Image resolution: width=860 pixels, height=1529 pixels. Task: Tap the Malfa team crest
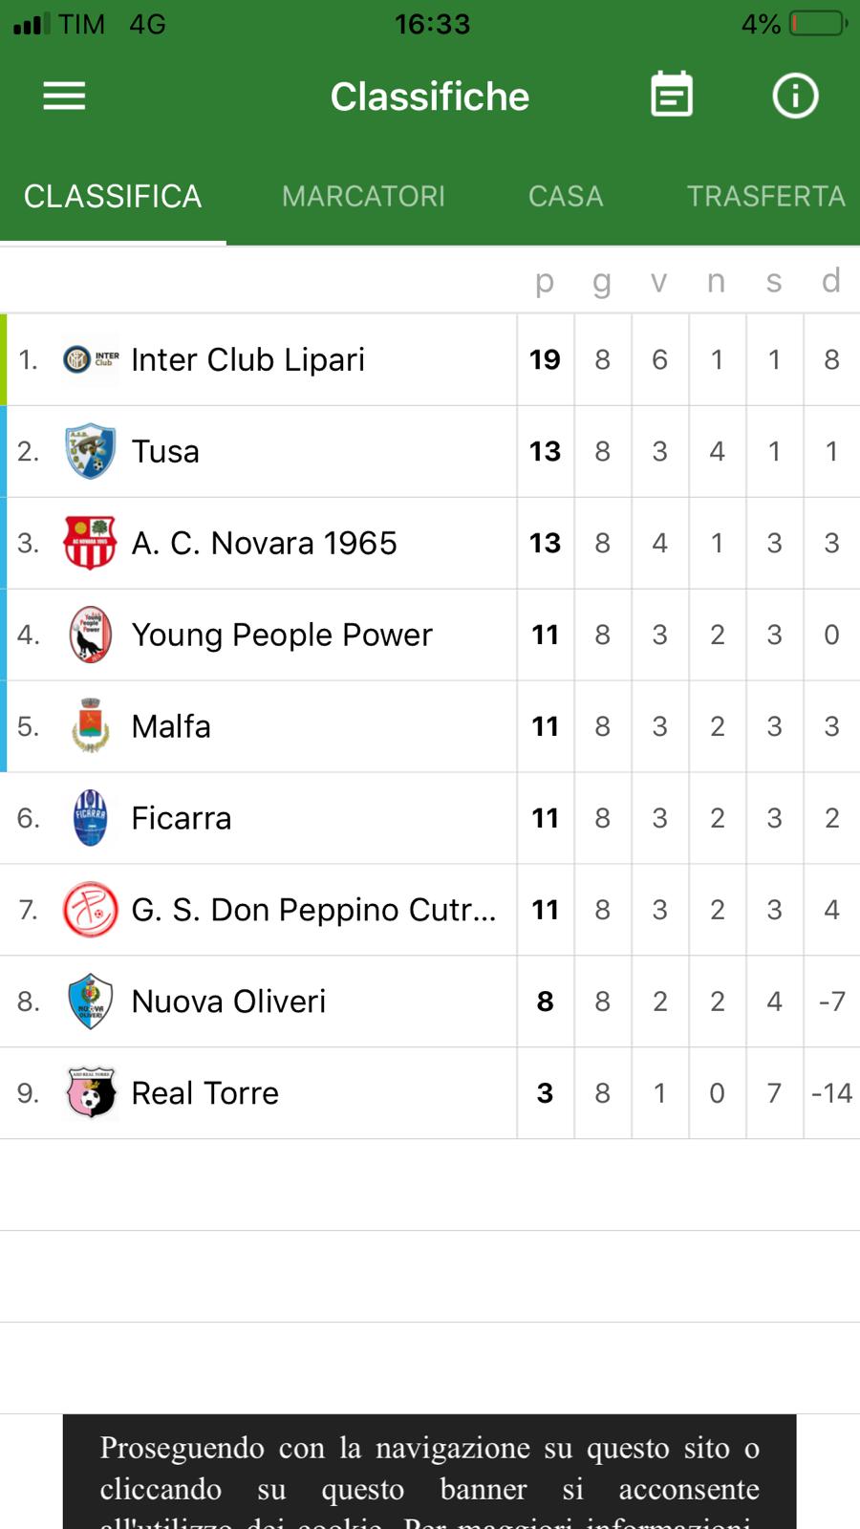pos(91,726)
